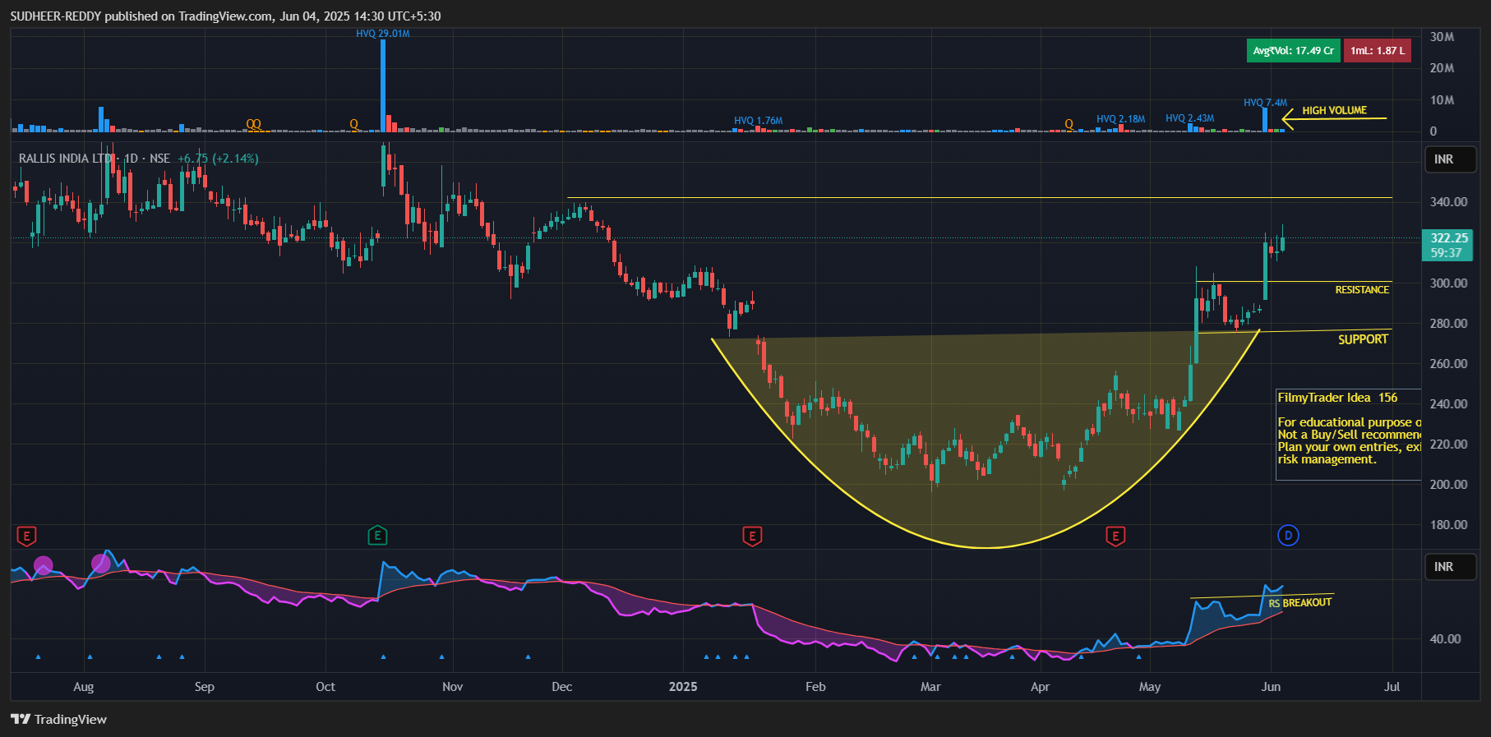Open the green E earnings marker in October
Screen dimensions: 1491x737
point(377,536)
